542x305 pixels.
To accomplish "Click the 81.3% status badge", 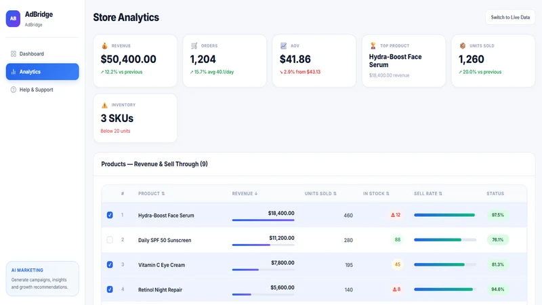I will (x=498, y=264).
